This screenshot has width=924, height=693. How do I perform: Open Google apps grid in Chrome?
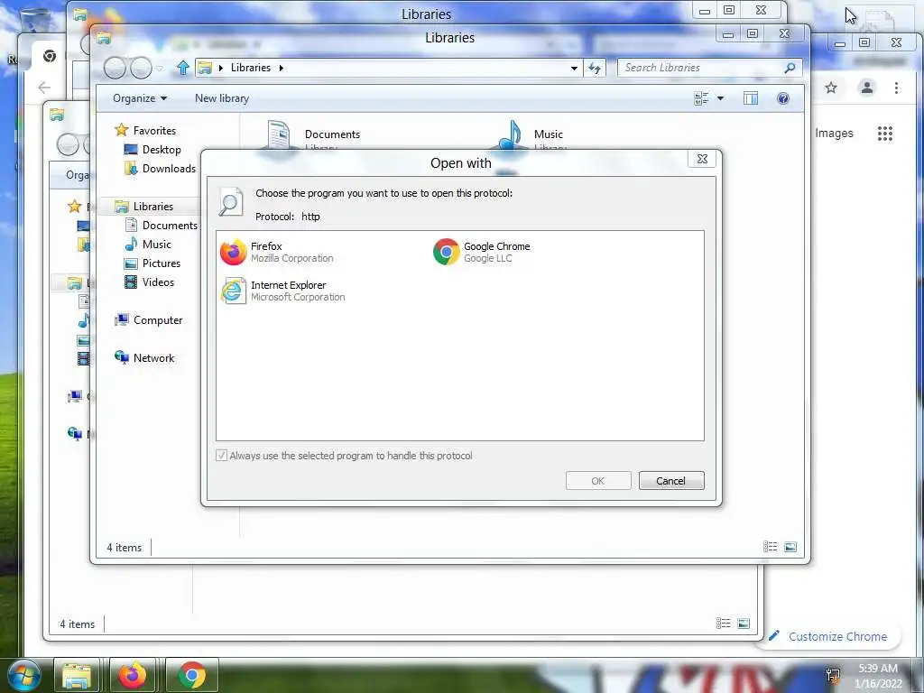(885, 134)
